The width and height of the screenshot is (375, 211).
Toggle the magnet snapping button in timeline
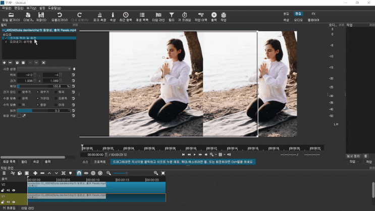coord(79,173)
